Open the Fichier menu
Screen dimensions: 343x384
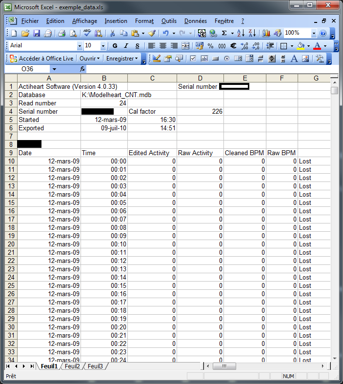[x=30, y=21]
